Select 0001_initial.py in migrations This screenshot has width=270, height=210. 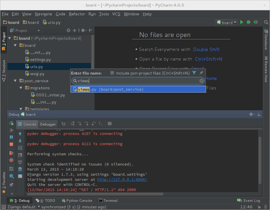(x=50, y=95)
